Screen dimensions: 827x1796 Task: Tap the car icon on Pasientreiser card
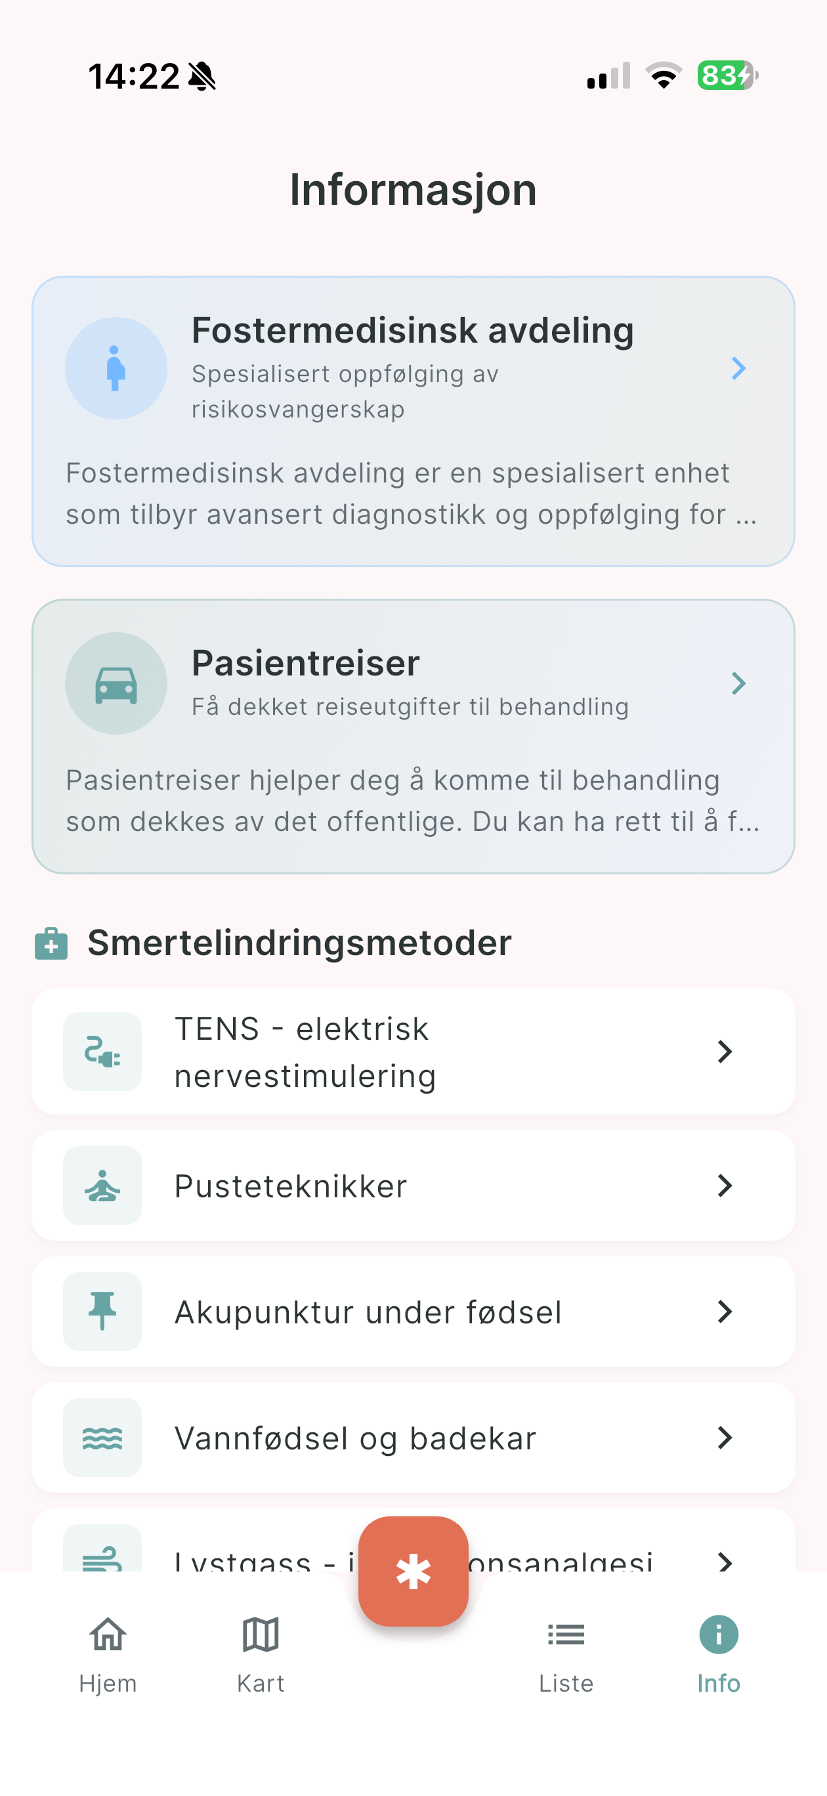(x=116, y=683)
